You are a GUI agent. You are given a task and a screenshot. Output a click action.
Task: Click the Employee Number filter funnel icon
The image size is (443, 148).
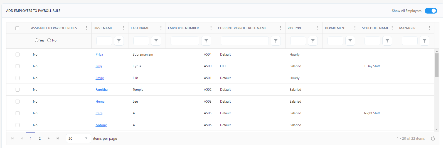(206, 41)
